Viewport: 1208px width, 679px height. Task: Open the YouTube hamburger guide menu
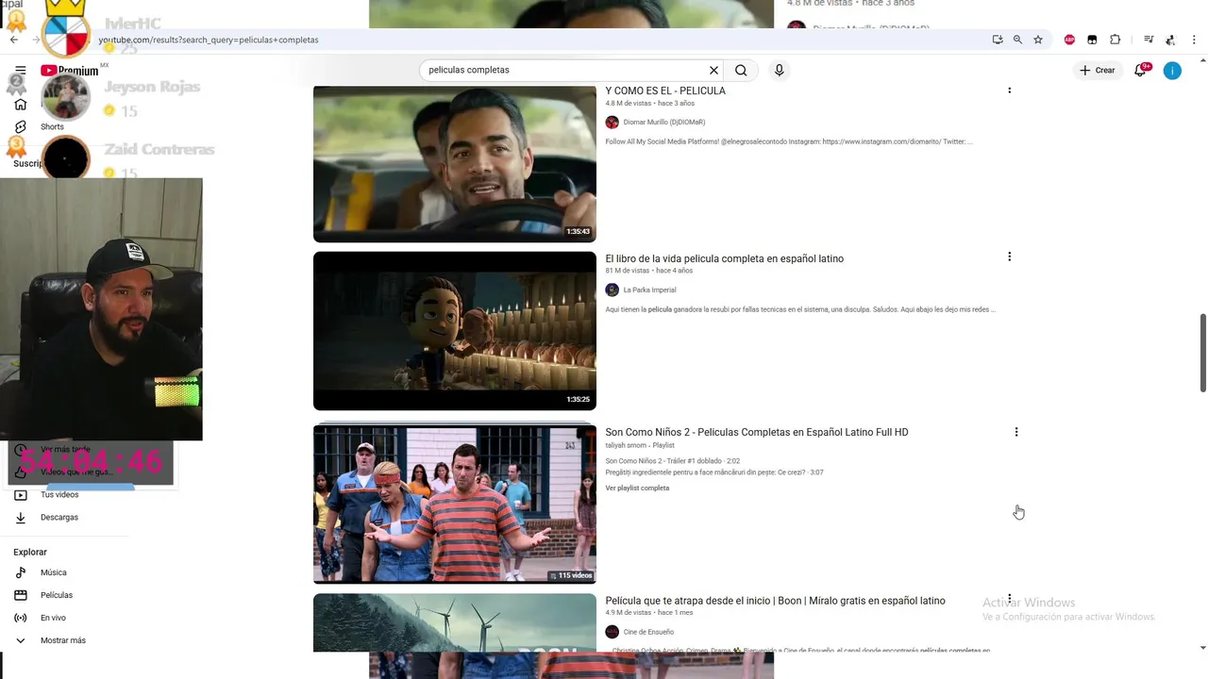click(x=20, y=71)
